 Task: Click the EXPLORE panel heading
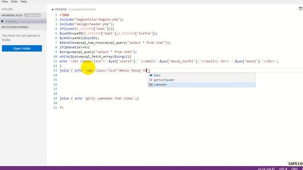click(8, 9)
